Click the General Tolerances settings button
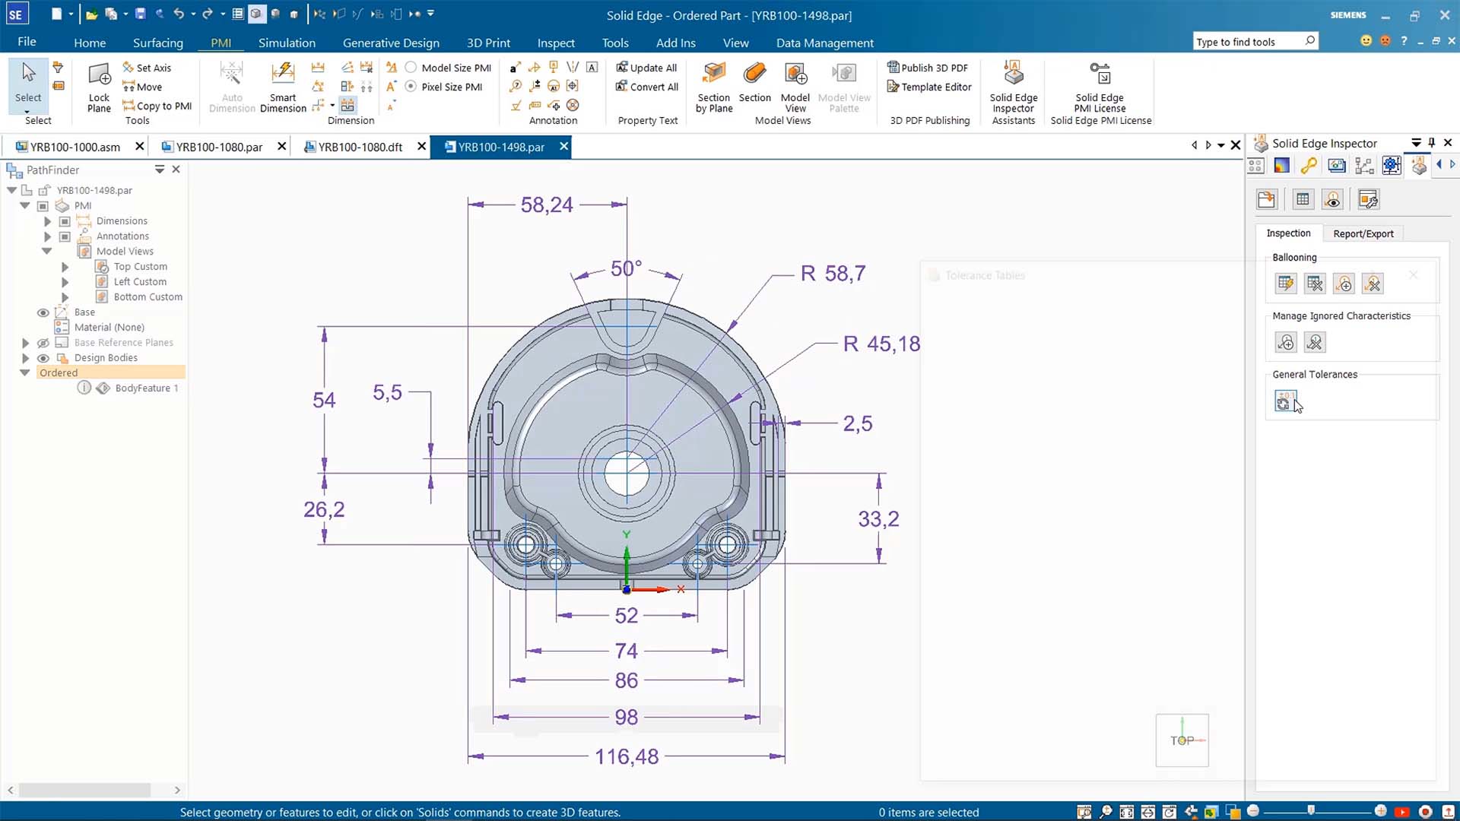This screenshot has width=1460, height=821. tap(1284, 400)
